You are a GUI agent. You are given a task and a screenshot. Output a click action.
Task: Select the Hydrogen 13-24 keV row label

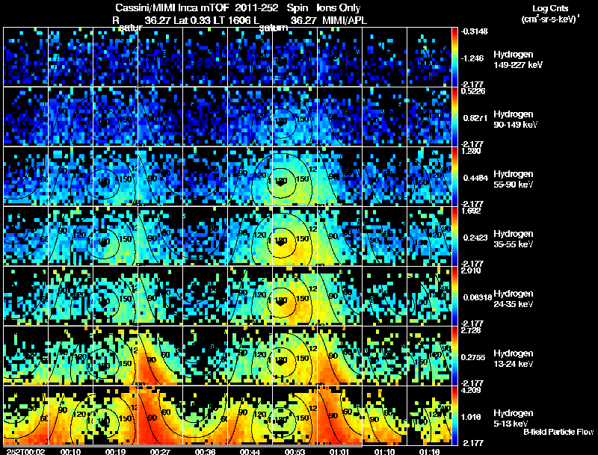click(514, 359)
